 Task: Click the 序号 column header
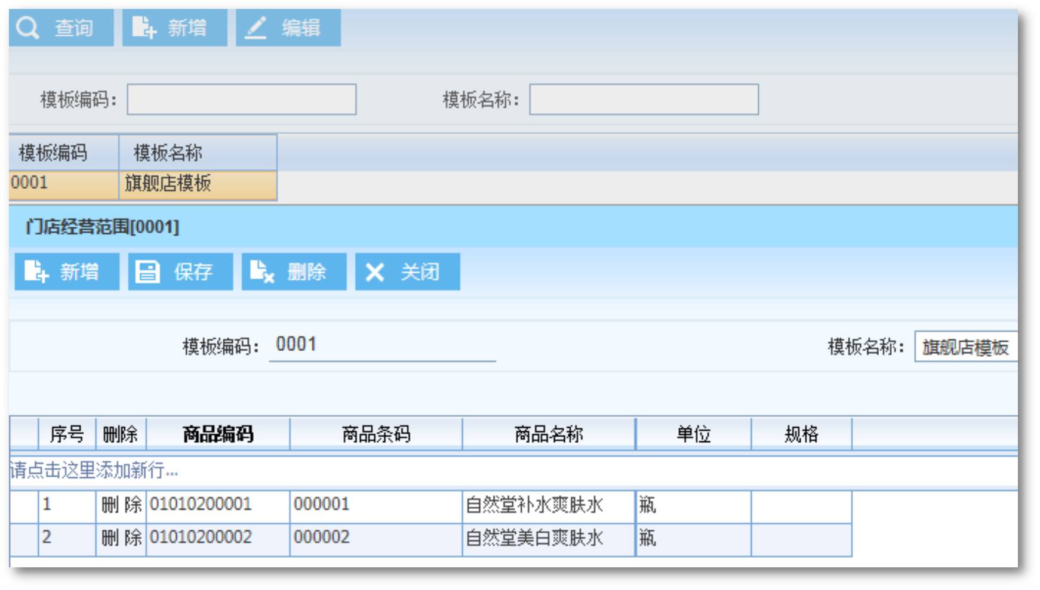point(67,434)
